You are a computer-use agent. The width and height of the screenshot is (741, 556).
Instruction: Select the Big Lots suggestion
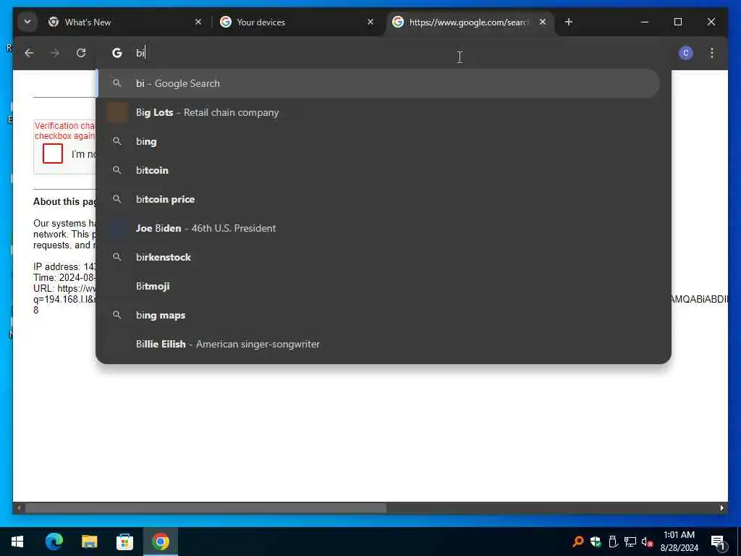point(378,112)
